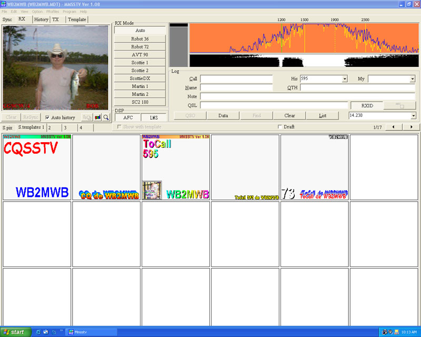The width and height of the screenshot is (421, 337).
Task: Open the Option menu
Action: point(37,11)
